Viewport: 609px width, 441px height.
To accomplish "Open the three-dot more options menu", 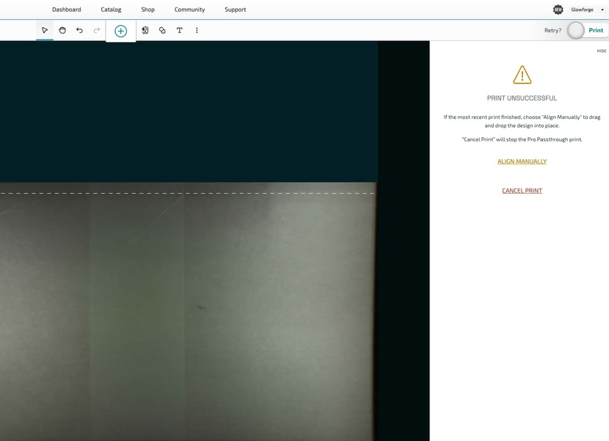I will click(197, 30).
